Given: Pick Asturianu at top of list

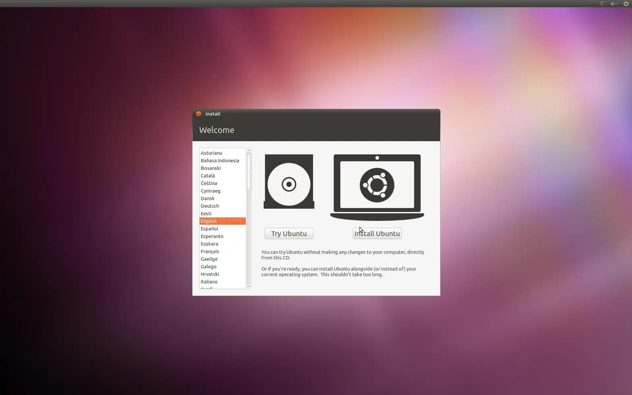Looking at the screenshot, I should (211, 153).
